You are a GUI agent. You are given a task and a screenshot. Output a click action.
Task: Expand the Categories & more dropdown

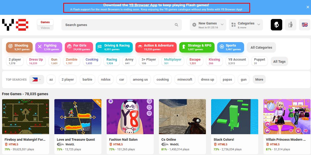coord(246,25)
